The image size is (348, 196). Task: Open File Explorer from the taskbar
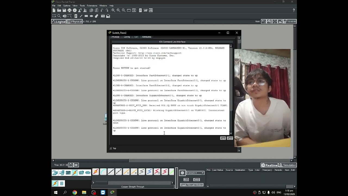[84, 192]
